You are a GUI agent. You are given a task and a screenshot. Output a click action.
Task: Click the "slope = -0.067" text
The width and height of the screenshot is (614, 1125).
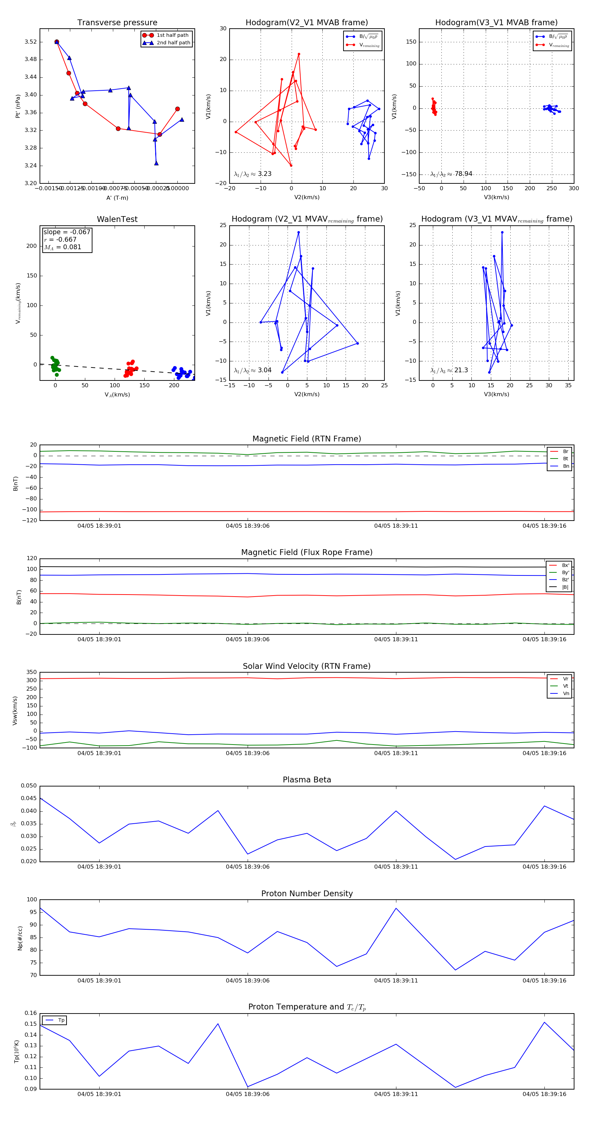[67, 232]
